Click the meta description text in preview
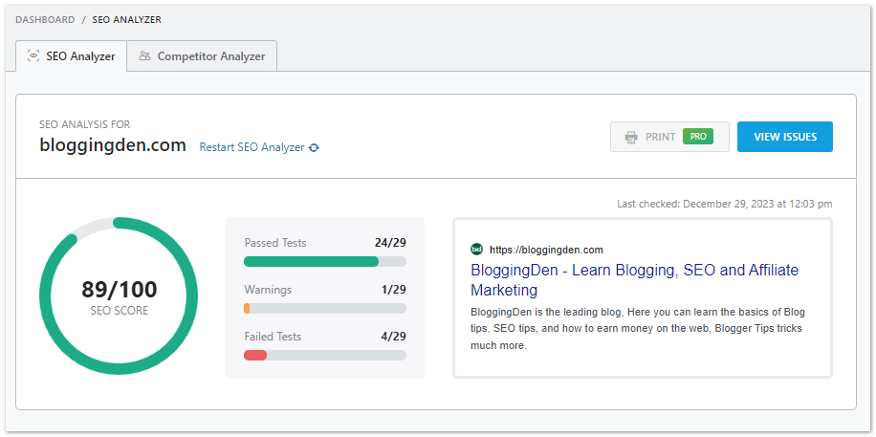876x437 pixels. coord(638,329)
